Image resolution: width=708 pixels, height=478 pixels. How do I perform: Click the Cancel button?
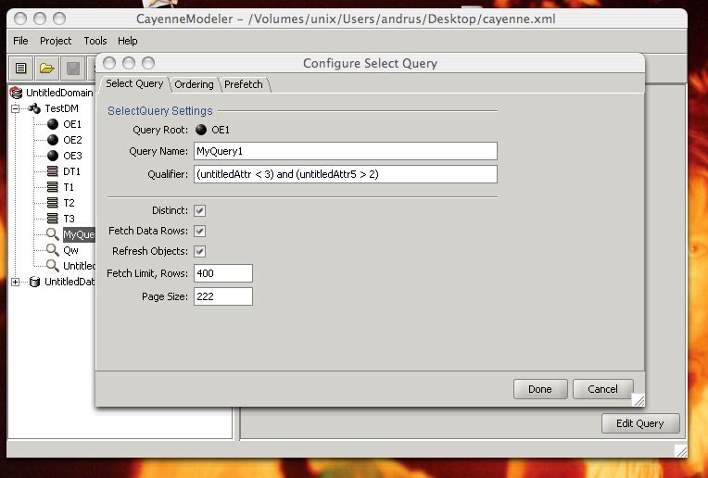(602, 389)
